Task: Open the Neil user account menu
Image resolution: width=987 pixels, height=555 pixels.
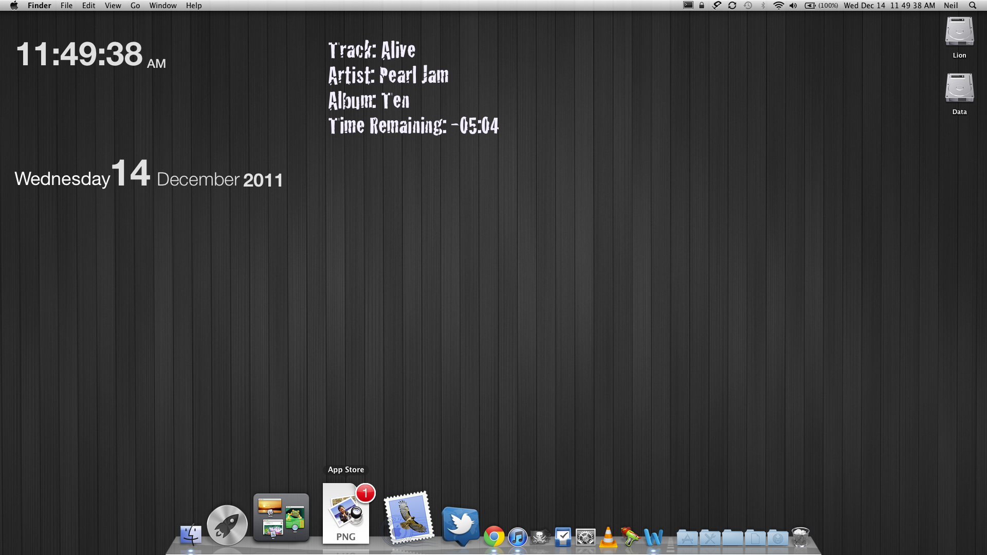Action: coord(951,6)
